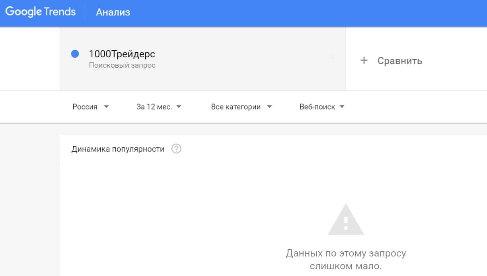Open the search term's three-dot menu

[333, 59]
